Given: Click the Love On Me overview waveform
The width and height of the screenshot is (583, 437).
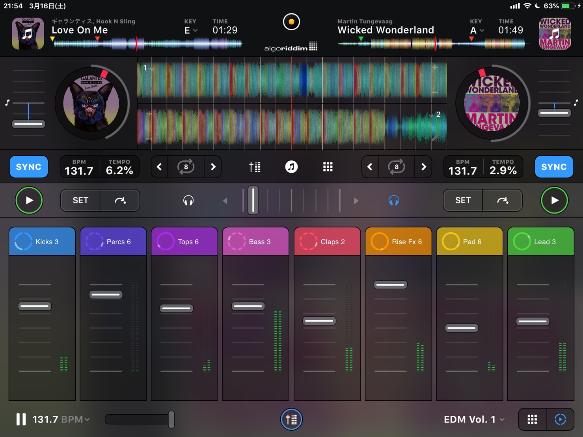Looking at the screenshot, I should [147, 44].
